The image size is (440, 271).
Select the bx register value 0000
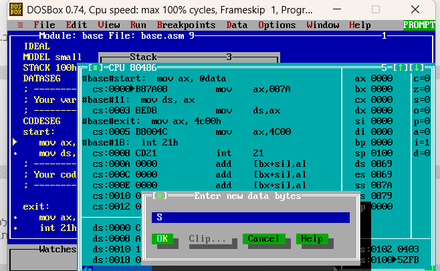[x=382, y=89]
